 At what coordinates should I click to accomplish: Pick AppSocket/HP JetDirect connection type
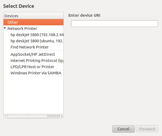[x=33, y=54]
